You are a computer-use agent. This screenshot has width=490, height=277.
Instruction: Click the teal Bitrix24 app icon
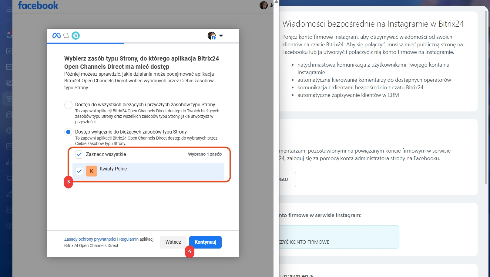[x=76, y=36]
